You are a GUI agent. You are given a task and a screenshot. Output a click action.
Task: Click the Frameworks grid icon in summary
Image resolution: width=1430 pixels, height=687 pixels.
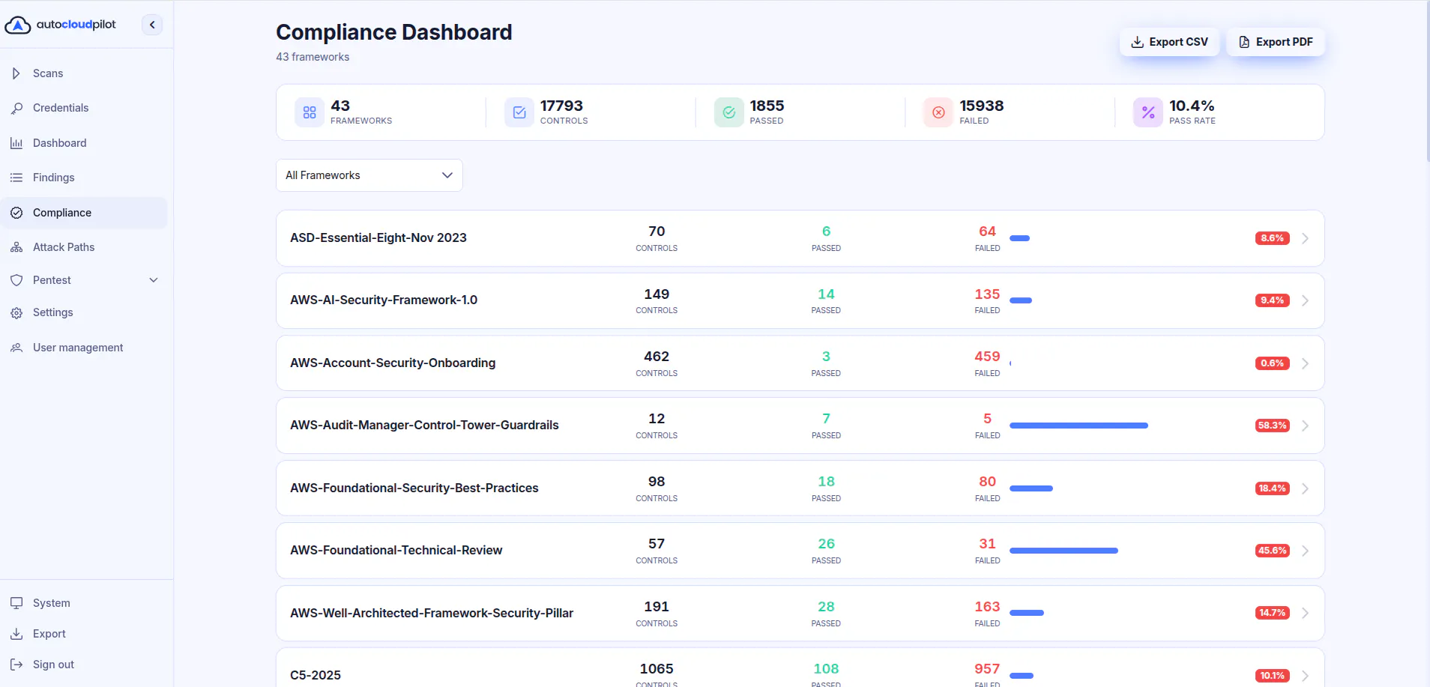310,112
